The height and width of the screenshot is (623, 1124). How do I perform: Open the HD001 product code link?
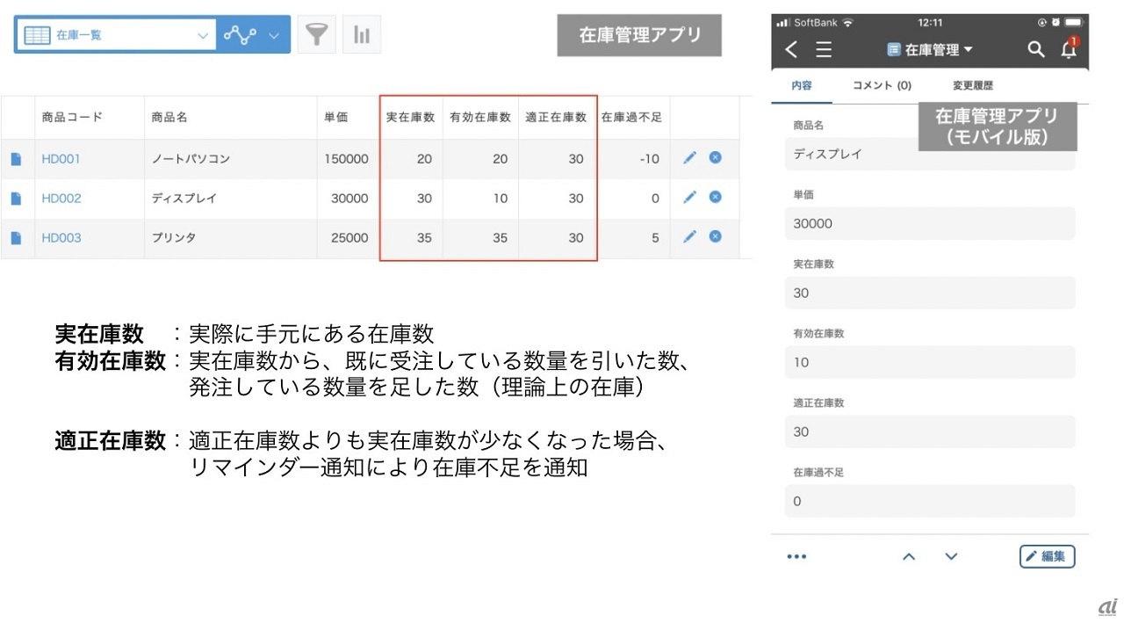click(x=61, y=159)
